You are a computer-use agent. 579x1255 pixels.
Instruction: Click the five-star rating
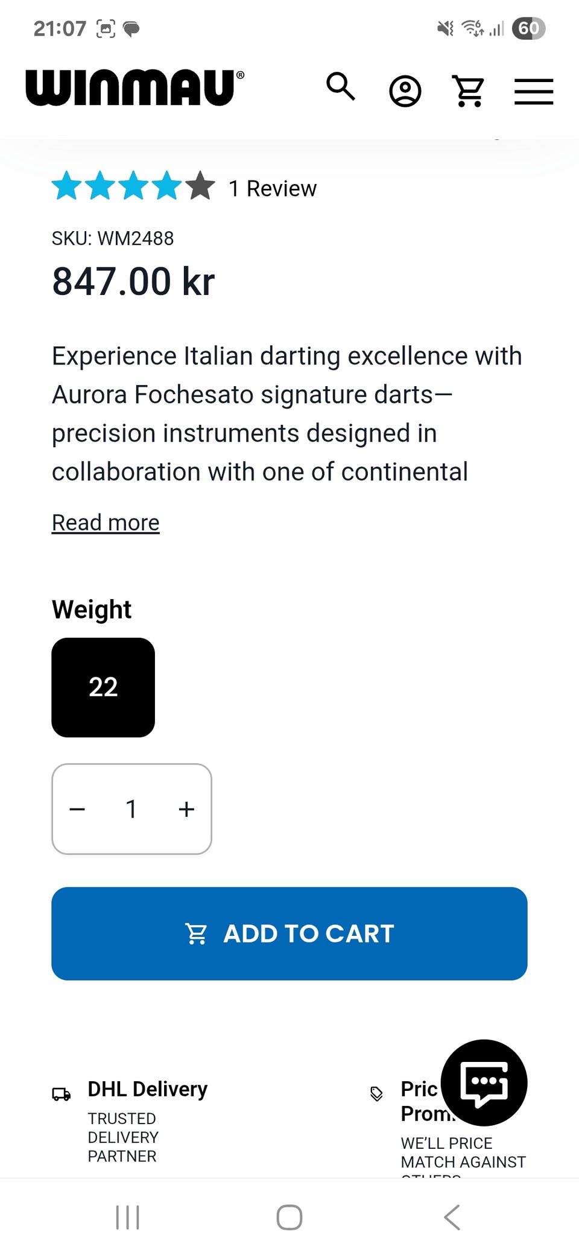pos(133,186)
